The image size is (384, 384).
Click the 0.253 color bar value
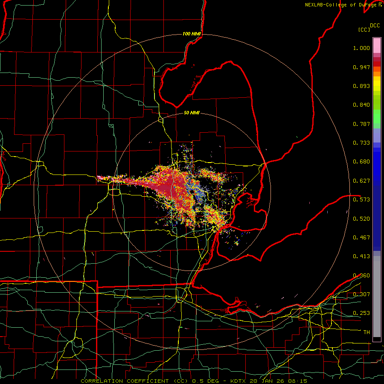click(x=361, y=313)
